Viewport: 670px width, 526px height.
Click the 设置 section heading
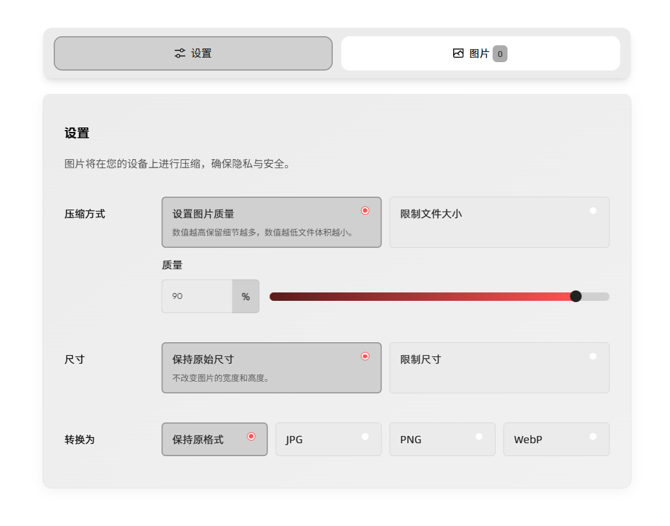click(77, 133)
